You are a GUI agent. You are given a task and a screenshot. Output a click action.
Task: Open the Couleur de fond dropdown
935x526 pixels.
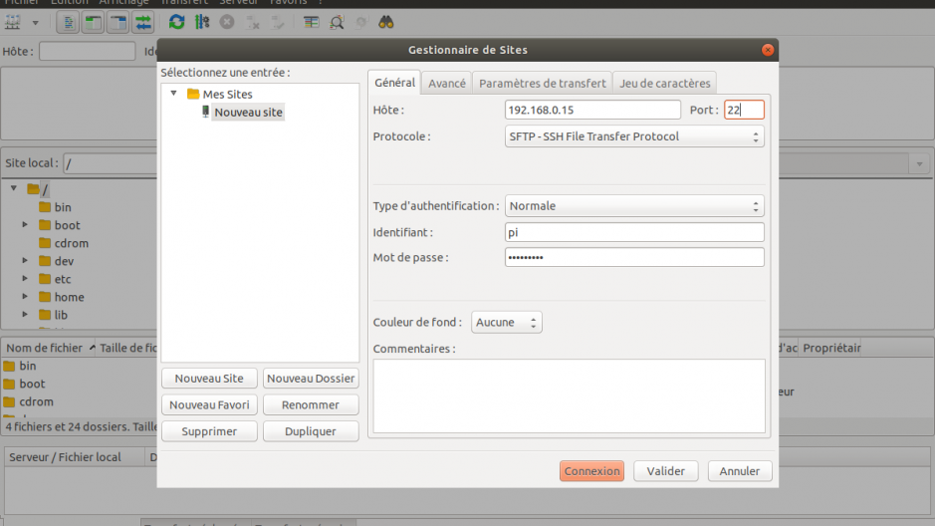point(506,322)
